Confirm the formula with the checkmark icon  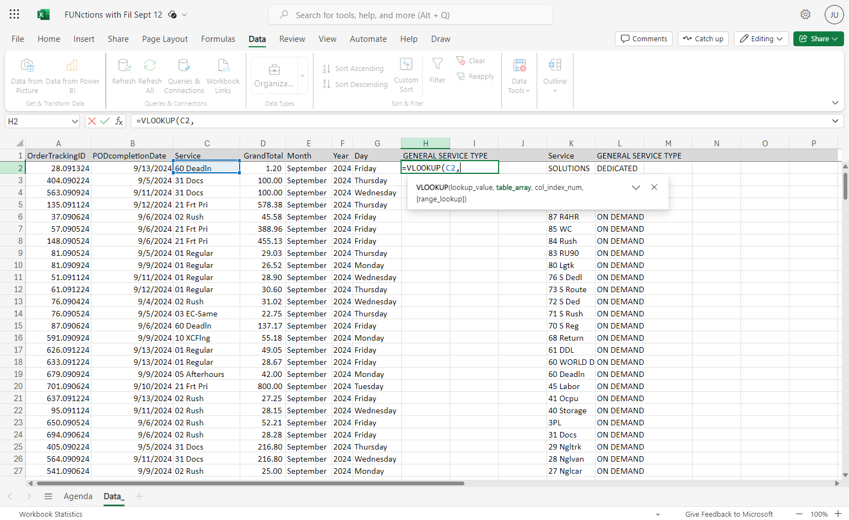tap(105, 121)
